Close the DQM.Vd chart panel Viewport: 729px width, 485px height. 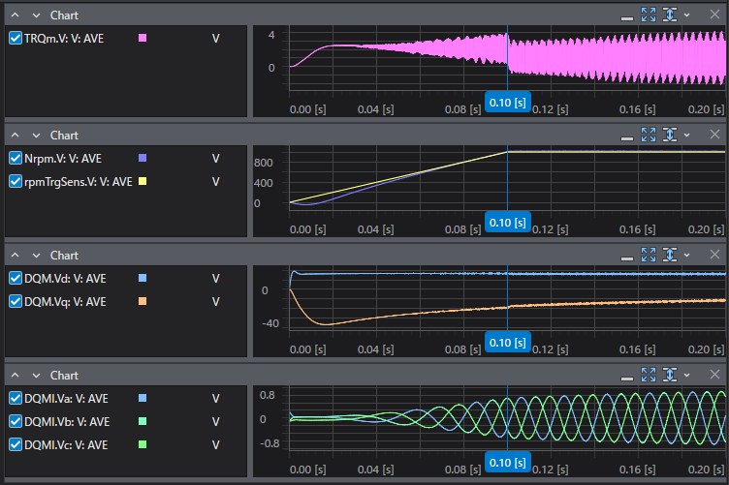pos(714,254)
